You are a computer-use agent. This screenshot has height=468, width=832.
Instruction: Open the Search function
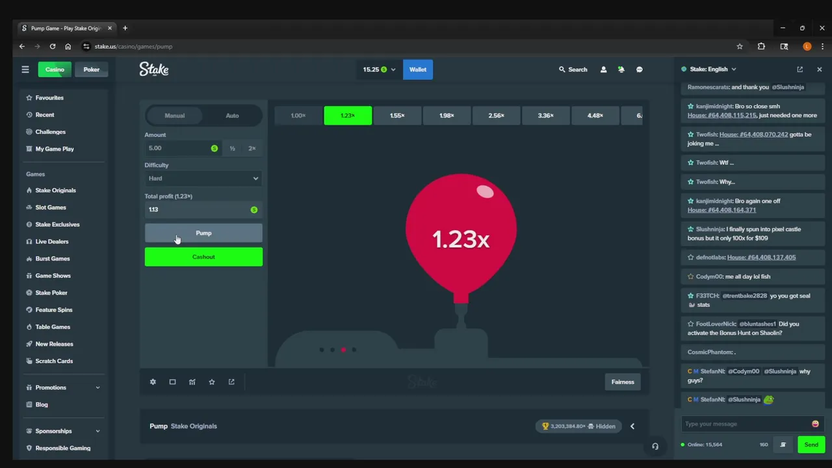(x=573, y=70)
